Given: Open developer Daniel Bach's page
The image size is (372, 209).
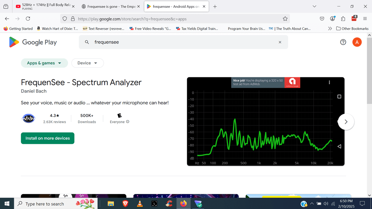Looking at the screenshot, I should pyautogui.click(x=34, y=91).
